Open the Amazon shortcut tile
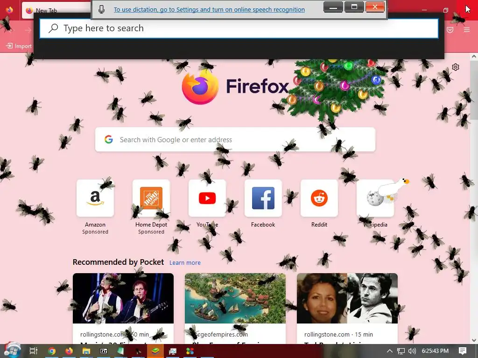 point(95,198)
